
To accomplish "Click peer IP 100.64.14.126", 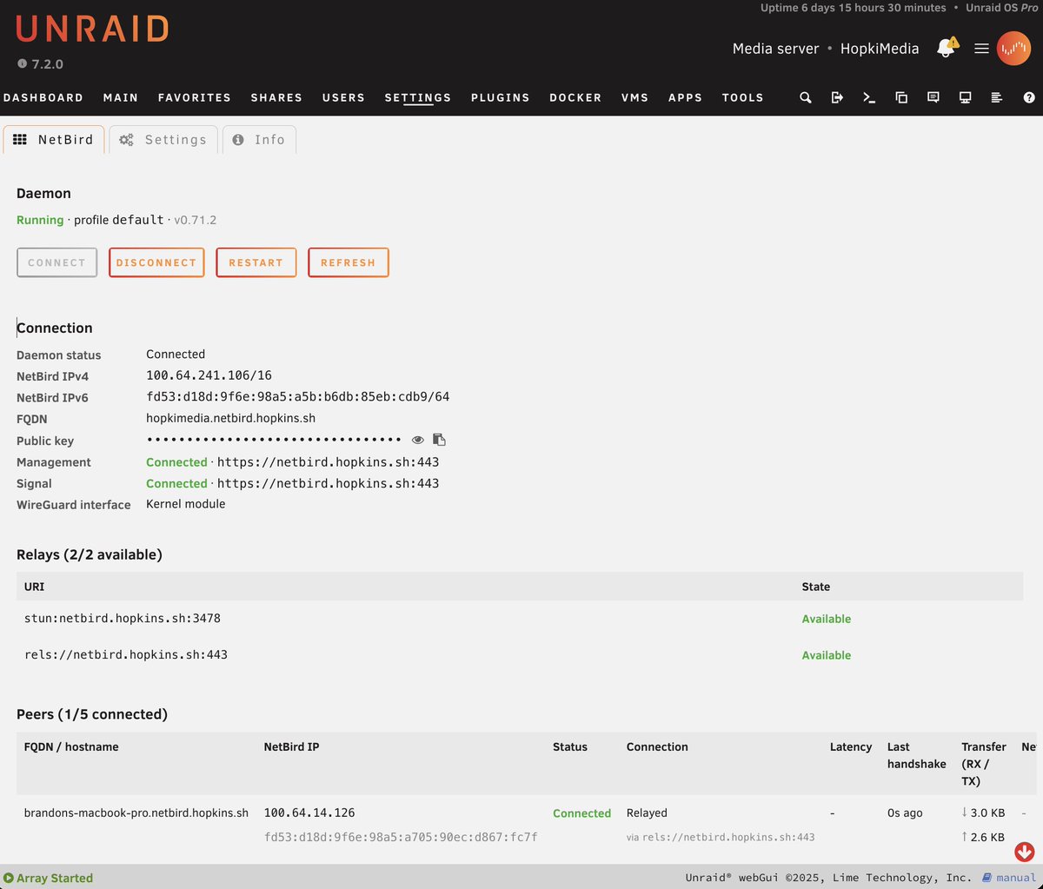I will (309, 813).
